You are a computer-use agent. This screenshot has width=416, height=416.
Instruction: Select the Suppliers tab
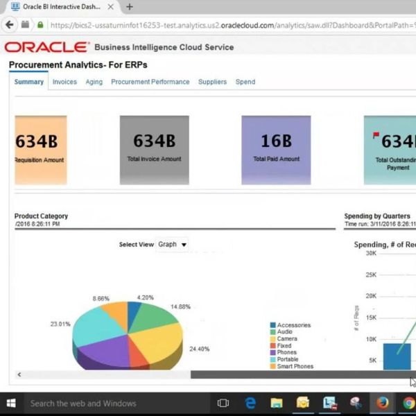(212, 82)
